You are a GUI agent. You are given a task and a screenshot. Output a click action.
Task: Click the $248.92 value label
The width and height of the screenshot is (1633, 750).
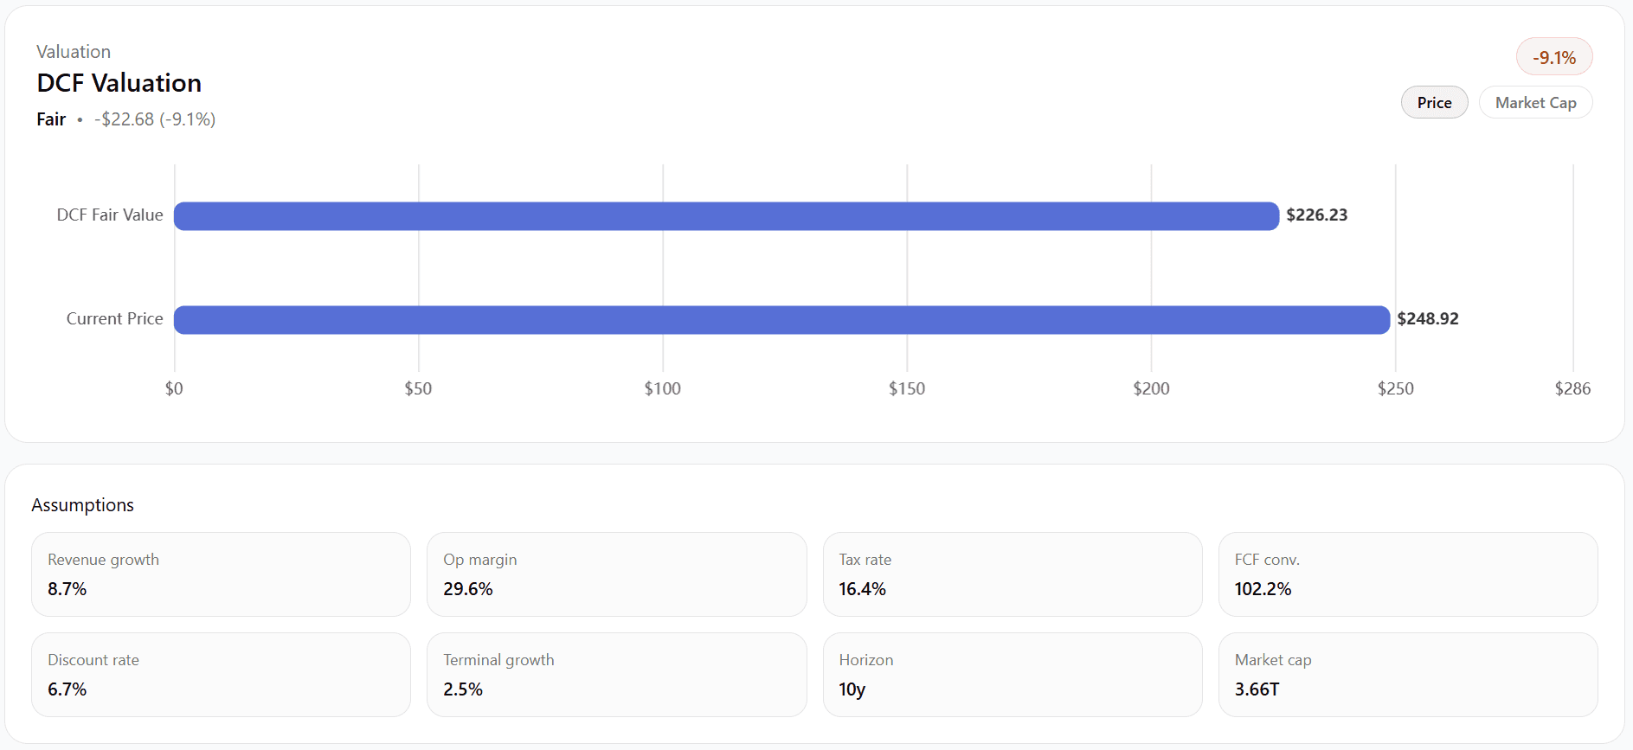(1427, 319)
